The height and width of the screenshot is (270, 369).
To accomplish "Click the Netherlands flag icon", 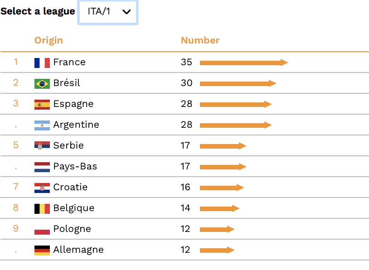I will pyautogui.click(x=42, y=167).
